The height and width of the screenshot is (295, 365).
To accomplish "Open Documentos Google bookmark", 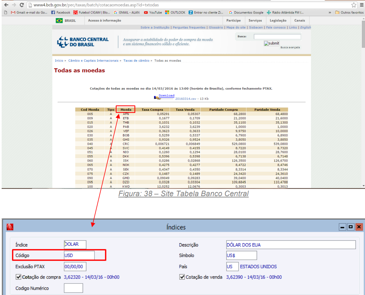I will tap(246, 13).
